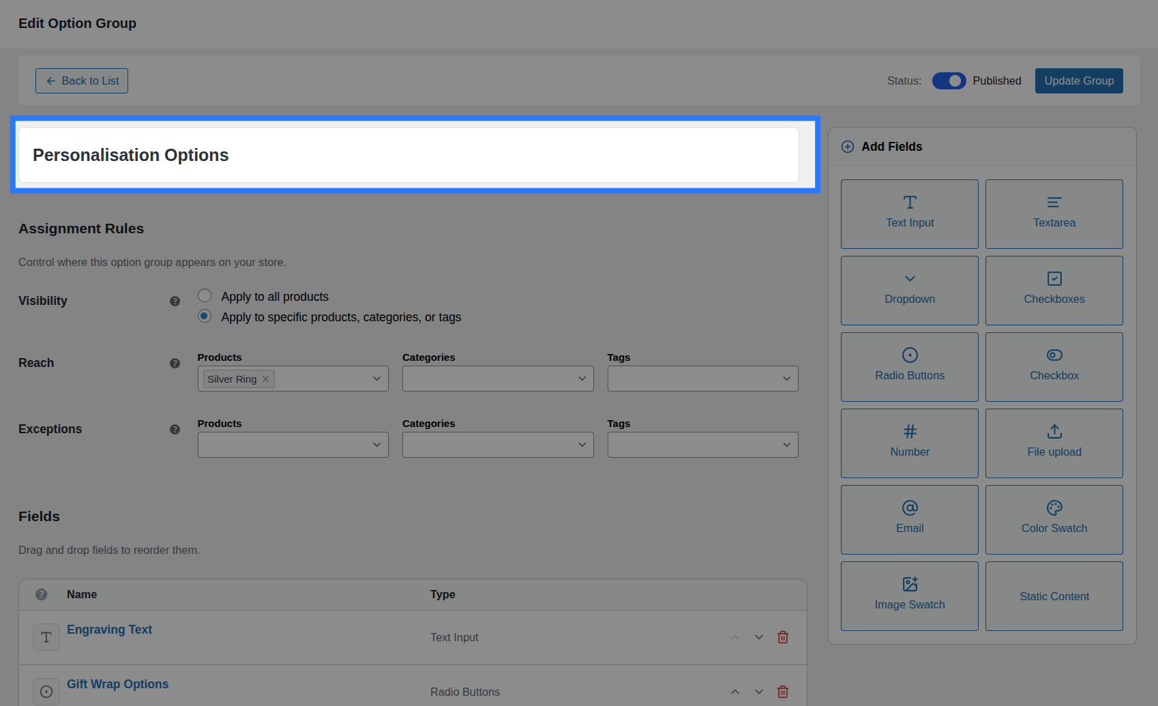Add a File upload field
The height and width of the screenshot is (706, 1158).
click(x=1054, y=443)
